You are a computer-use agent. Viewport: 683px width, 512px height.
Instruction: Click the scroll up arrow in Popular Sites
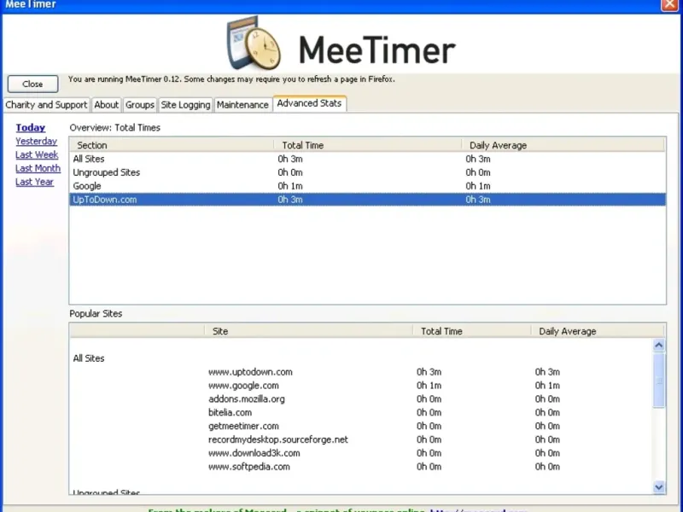click(x=658, y=346)
